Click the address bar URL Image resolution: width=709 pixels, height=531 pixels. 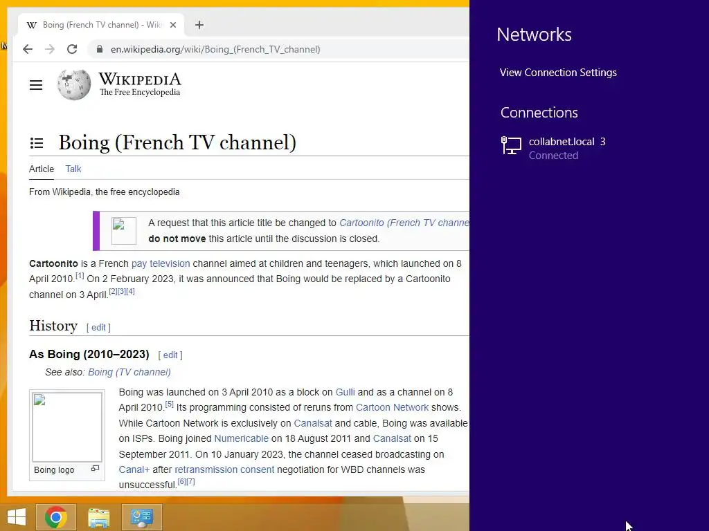(x=215, y=49)
